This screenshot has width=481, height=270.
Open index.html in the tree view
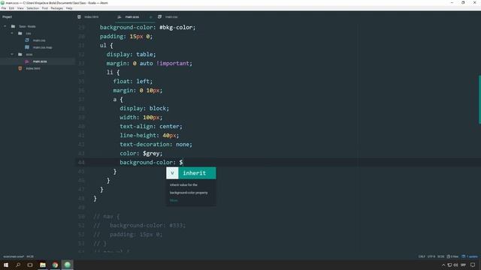(33, 68)
